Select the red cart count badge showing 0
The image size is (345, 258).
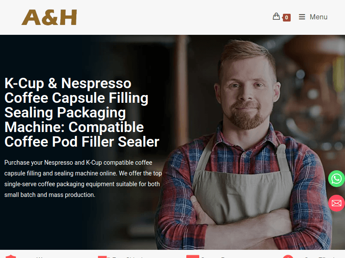coord(286,18)
